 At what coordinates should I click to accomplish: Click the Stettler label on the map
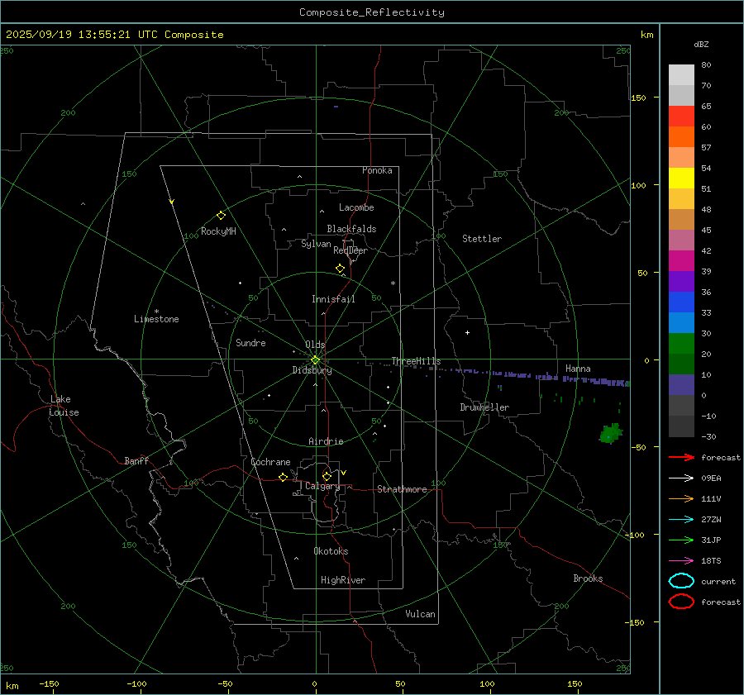[x=481, y=239]
